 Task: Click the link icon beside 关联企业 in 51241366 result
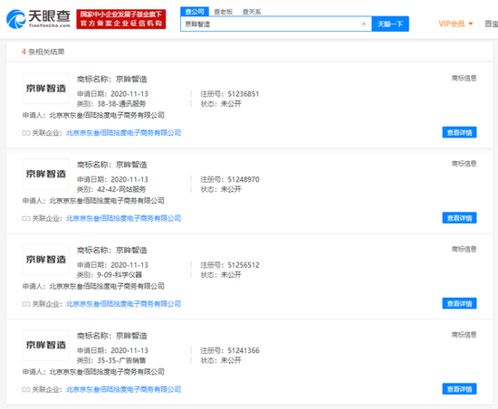[x=26, y=390]
